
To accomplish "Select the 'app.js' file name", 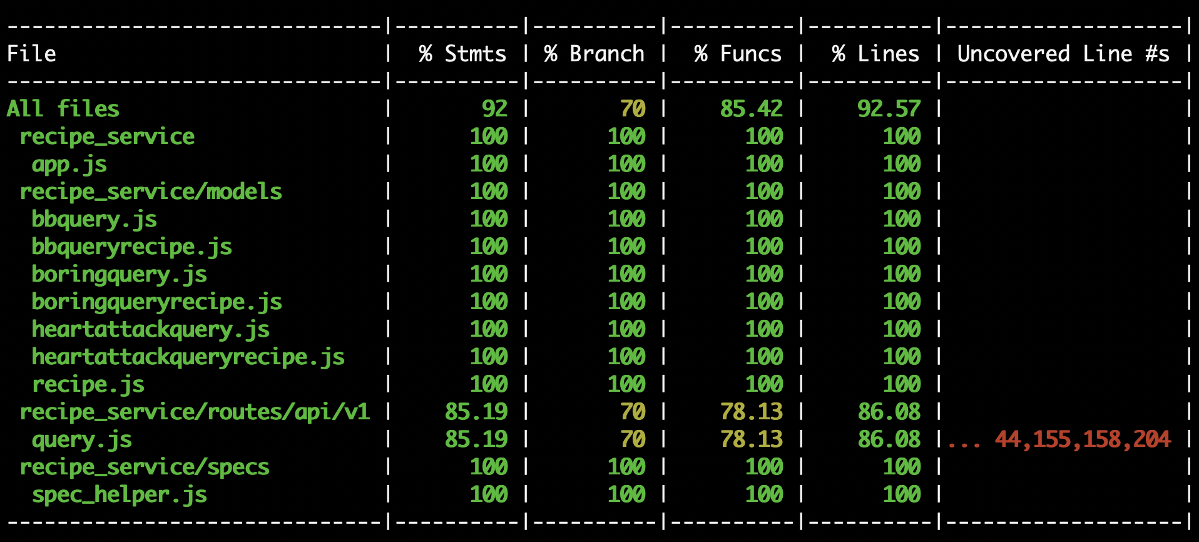I will [69, 164].
